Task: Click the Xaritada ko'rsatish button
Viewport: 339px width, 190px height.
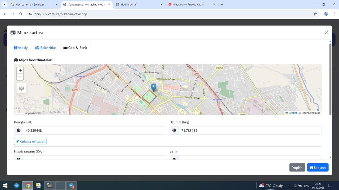Action: point(30,141)
